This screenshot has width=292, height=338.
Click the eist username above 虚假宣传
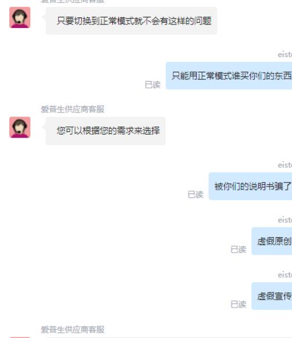pos(285,275)
